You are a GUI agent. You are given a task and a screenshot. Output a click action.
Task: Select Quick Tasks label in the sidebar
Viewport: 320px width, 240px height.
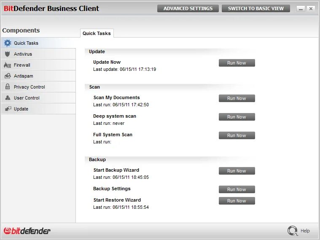click(x=26, y=43)
